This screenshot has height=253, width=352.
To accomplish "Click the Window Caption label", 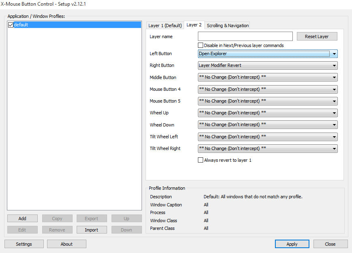I will coord(166,205).
